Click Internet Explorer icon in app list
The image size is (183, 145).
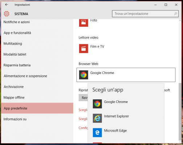(x=97, y=118)
